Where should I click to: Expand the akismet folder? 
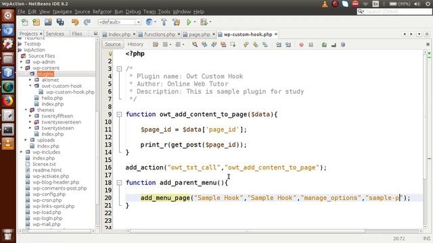pos(30,80)
